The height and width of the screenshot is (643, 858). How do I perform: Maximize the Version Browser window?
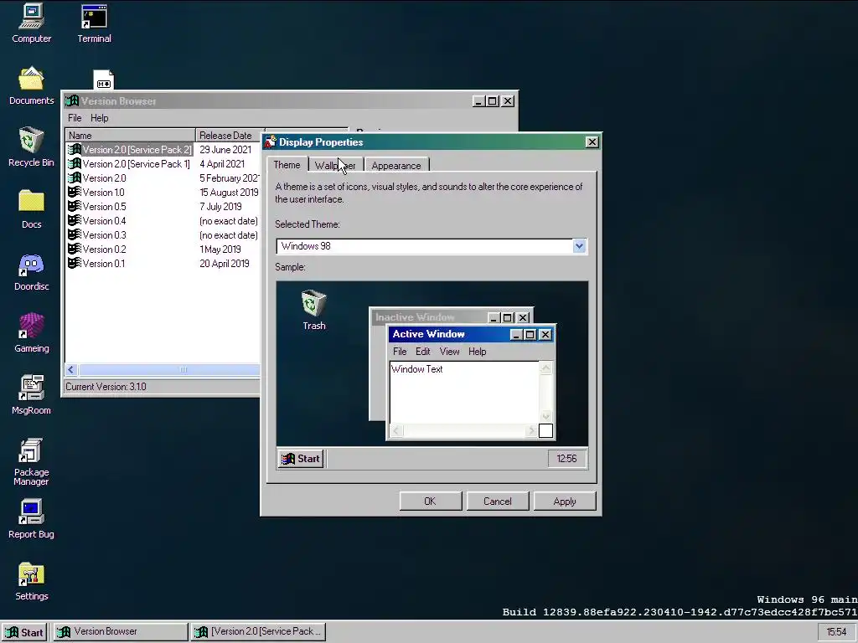coord(493,101)
